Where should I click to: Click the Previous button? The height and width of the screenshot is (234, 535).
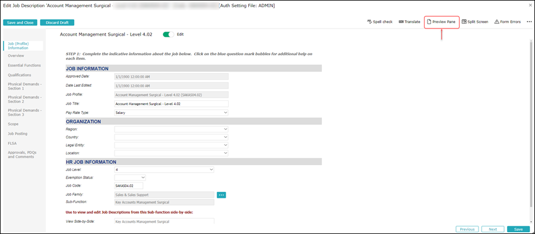click(467, 229)
